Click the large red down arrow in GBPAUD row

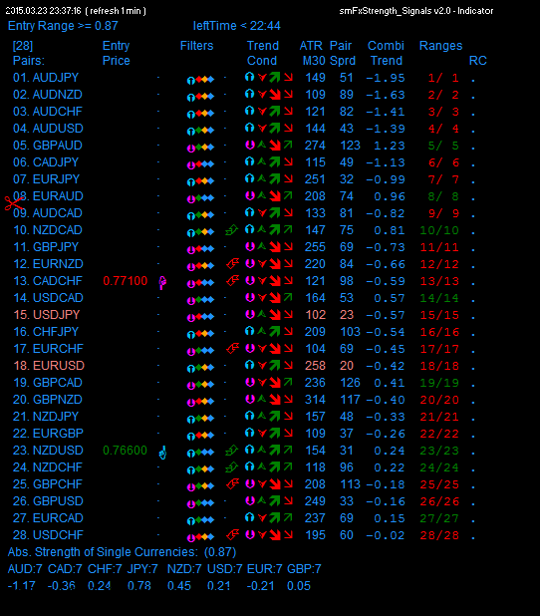click(275, 145)
